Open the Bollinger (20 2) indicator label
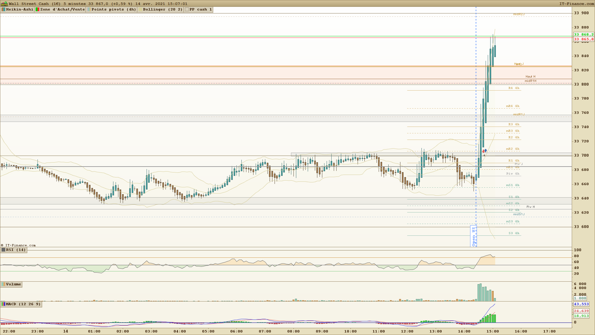Viewport: 595px width, 335px height. pyautogui.click(x=162, y=10)
